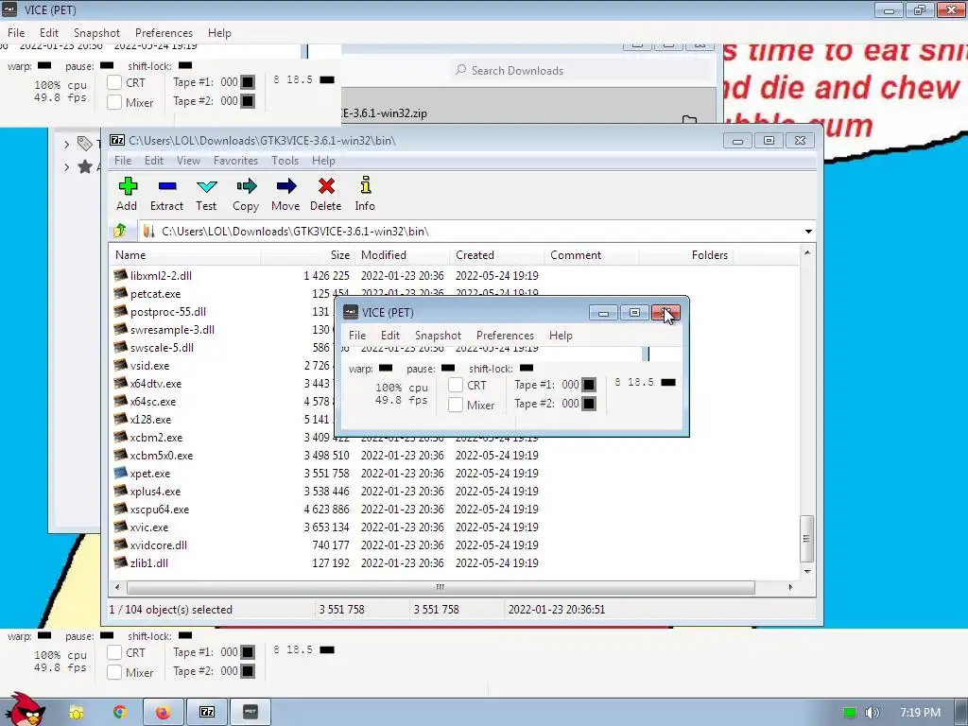Enable Mixer checkbox in small VICE window
968x726 pixels.
456,405
